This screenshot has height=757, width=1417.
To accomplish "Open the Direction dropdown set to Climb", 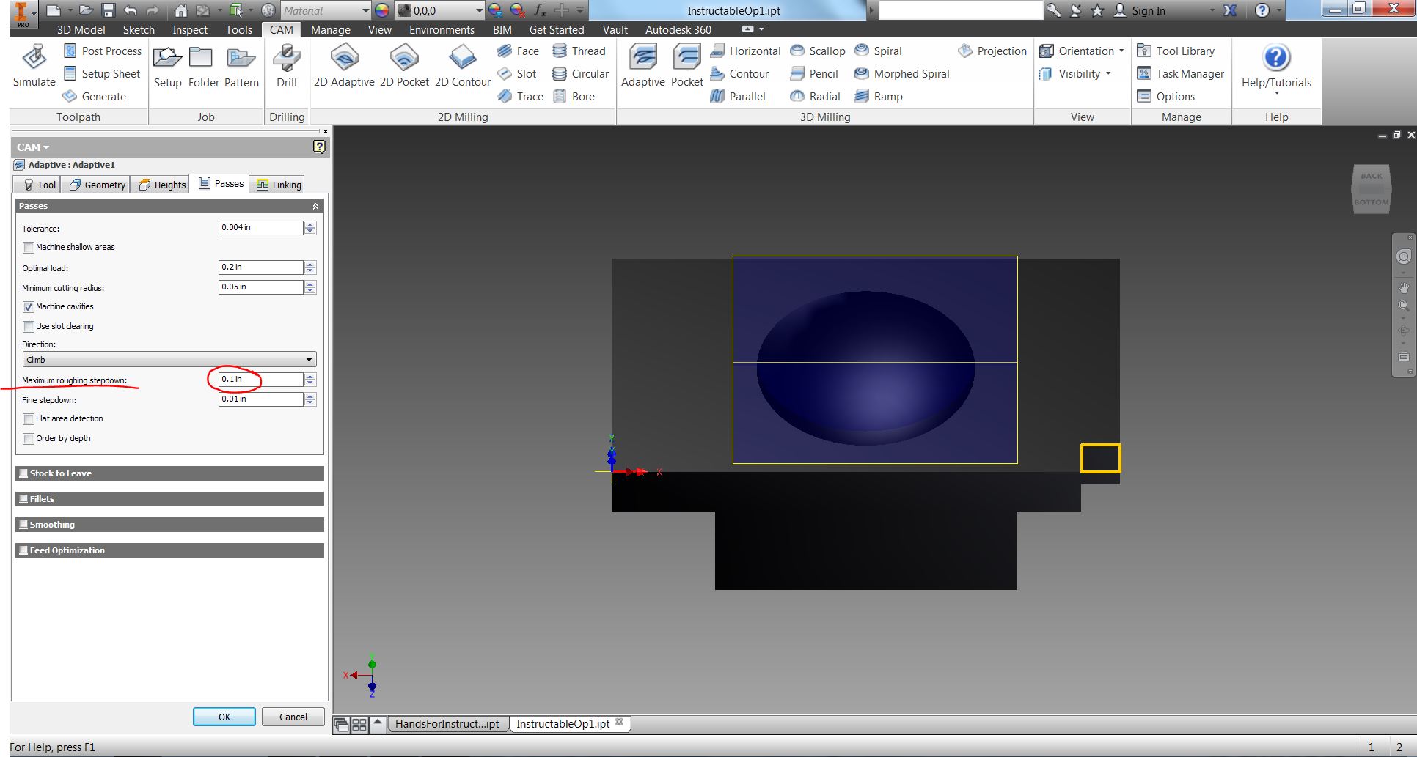I will click(169, 360).
